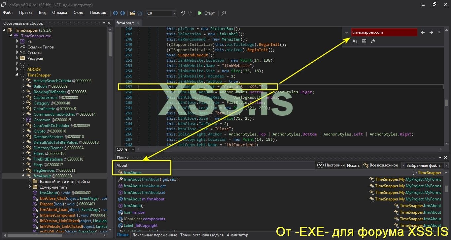The image size is (451, 240).
Task: Close the Поиск search panel
Action: point(445,158)
